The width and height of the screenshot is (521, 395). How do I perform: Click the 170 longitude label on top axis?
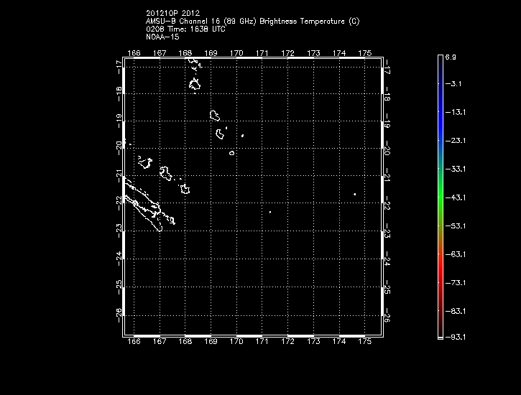(x=236, y=53)
